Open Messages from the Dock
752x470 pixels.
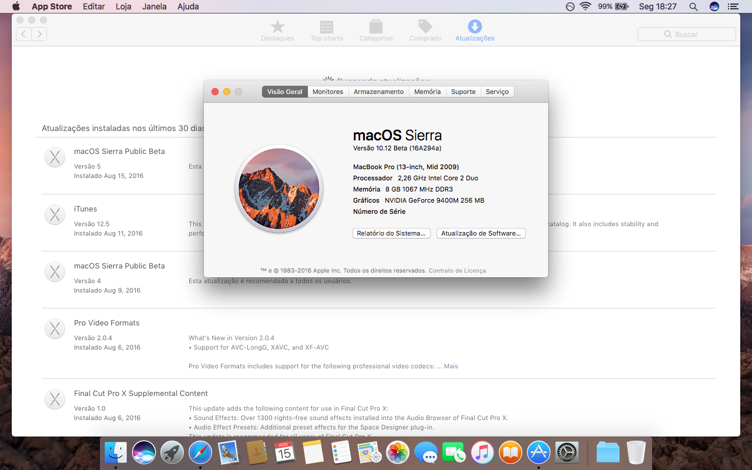[426, 452]
